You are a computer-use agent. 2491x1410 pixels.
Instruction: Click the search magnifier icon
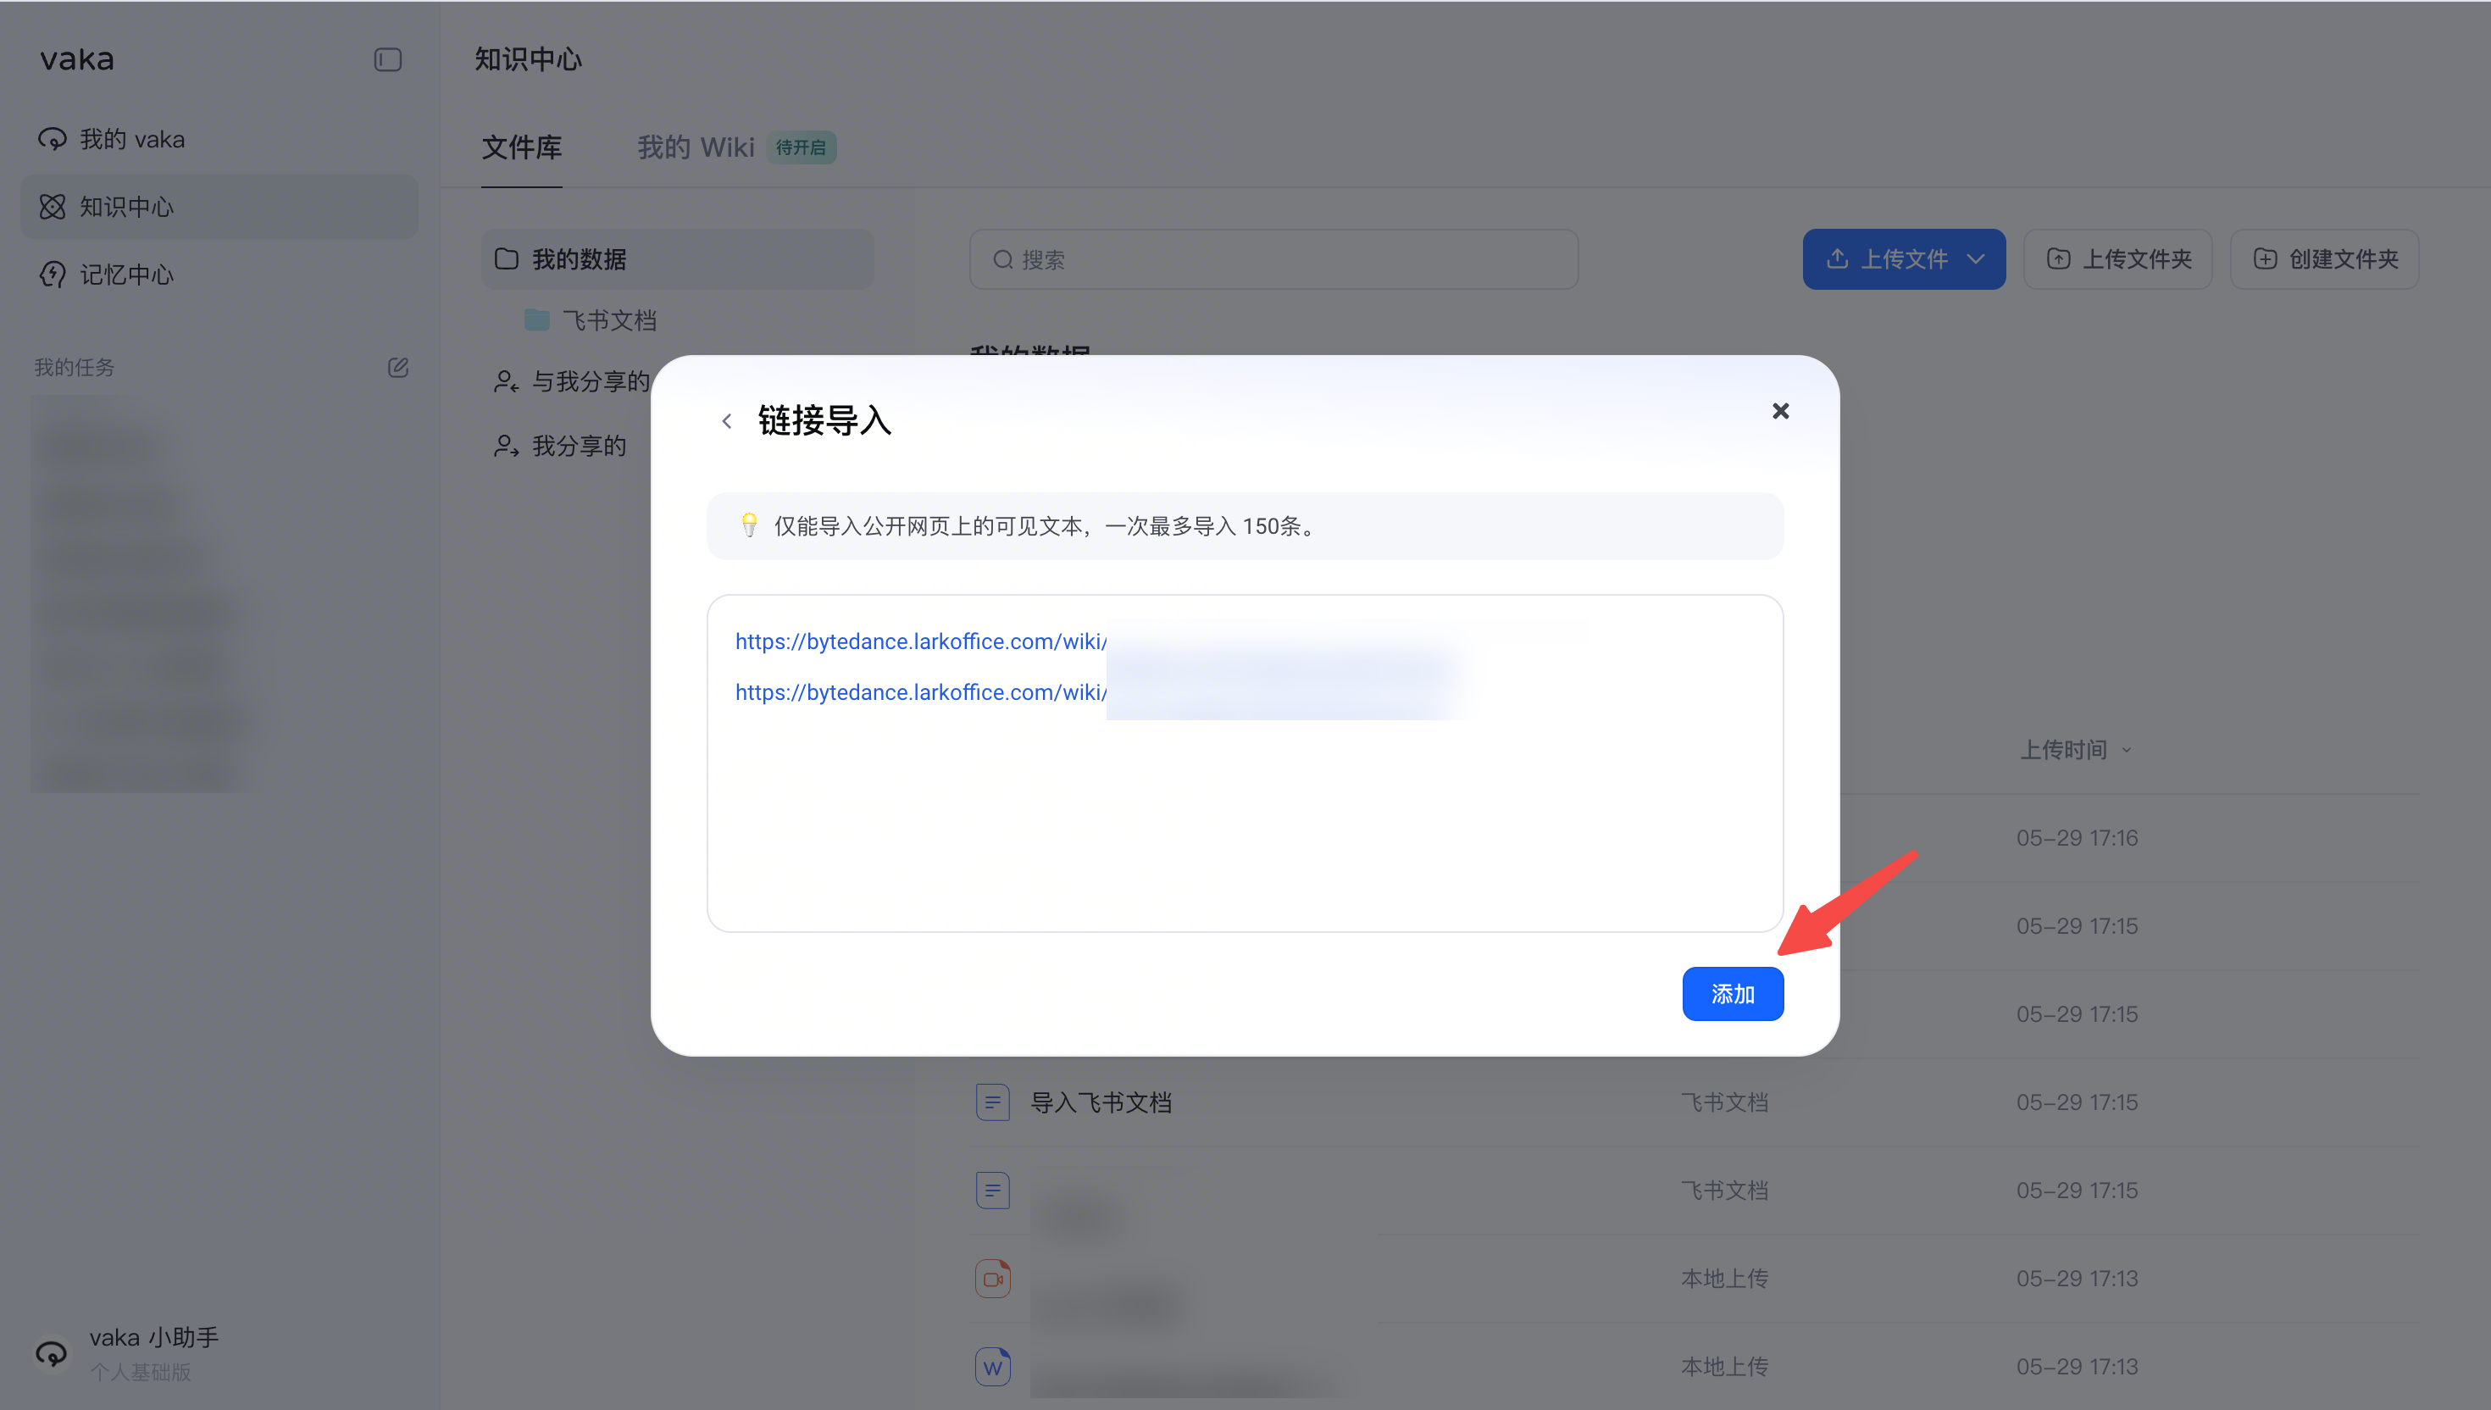click(x=1002, y=258)
